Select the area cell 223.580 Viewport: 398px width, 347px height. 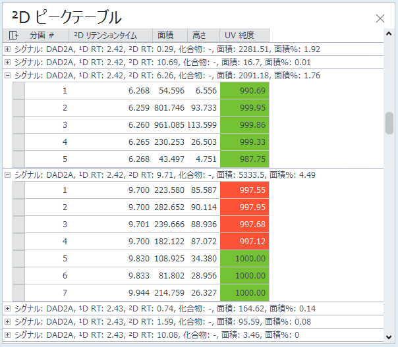(169, 190)
